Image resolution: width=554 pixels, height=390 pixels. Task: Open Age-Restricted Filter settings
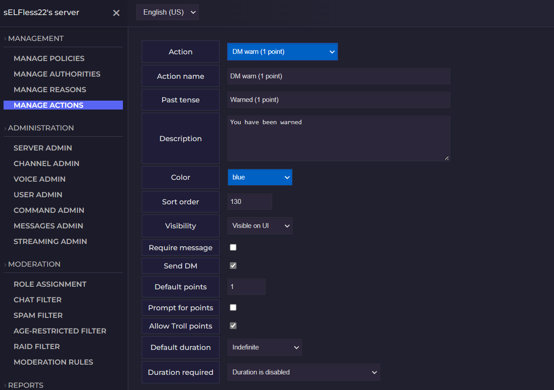pyautogui.click(x=60, y=331)
